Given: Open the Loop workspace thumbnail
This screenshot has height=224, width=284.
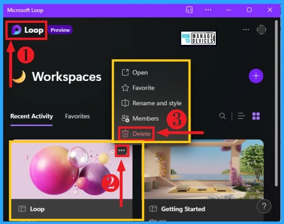Looking at the screenshot, I should pos(72,171).
